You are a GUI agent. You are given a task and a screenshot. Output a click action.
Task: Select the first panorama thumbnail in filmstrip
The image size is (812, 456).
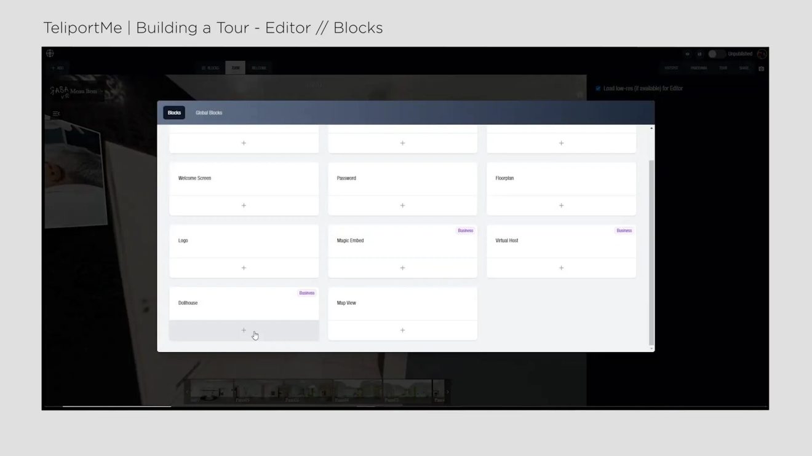pyautogui.click(x=212, y=391)
